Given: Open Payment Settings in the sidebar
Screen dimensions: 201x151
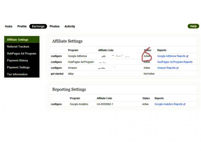Looking at the screenshot, I should coord(22,67).
